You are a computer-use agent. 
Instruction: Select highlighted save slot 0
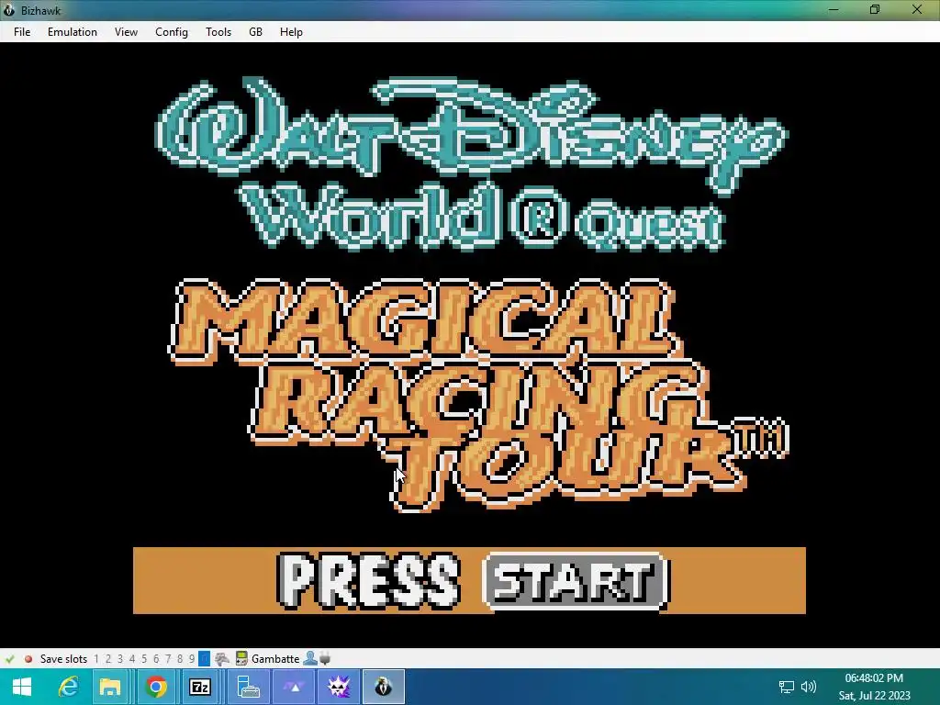click(x=205, y=659)
